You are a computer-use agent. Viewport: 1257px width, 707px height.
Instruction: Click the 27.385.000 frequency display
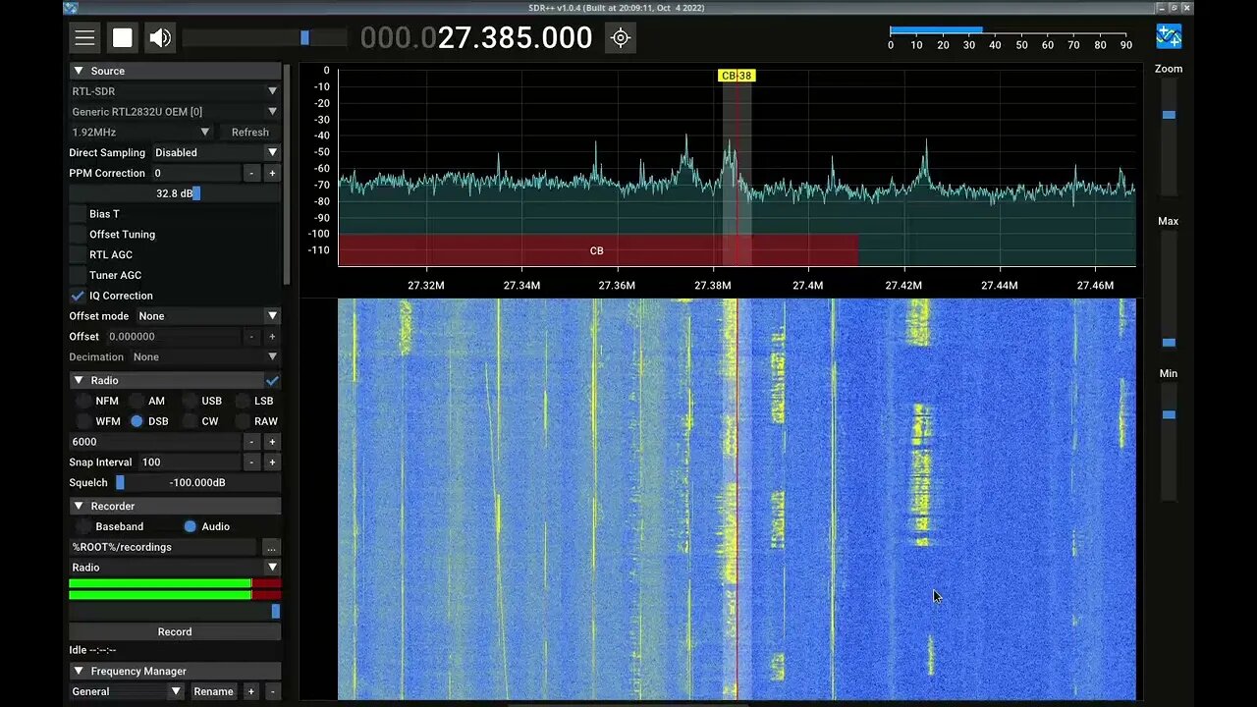(x=476, y=38)
